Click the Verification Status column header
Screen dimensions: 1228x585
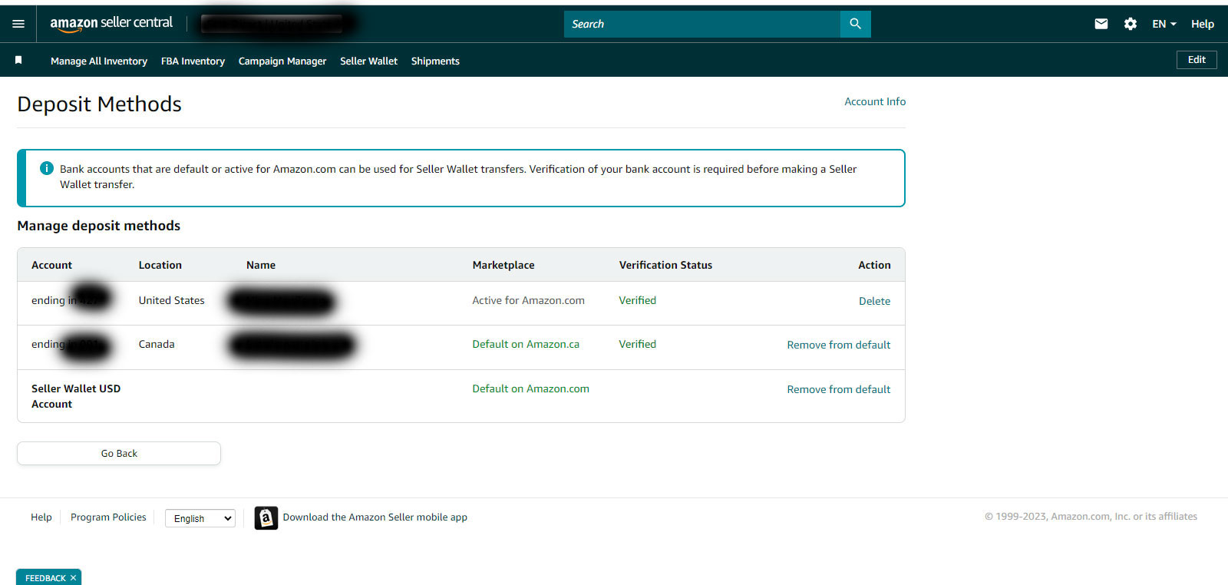(665, 265)
